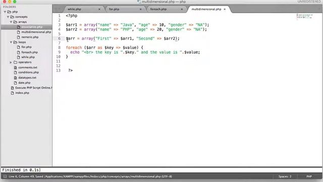Click the php folder icon

click(x=9, y=12)
